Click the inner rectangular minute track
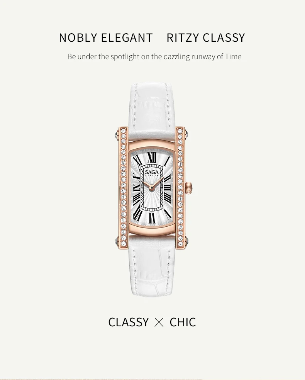The width and height of the screenshot is (305, 380). point(151,187)
